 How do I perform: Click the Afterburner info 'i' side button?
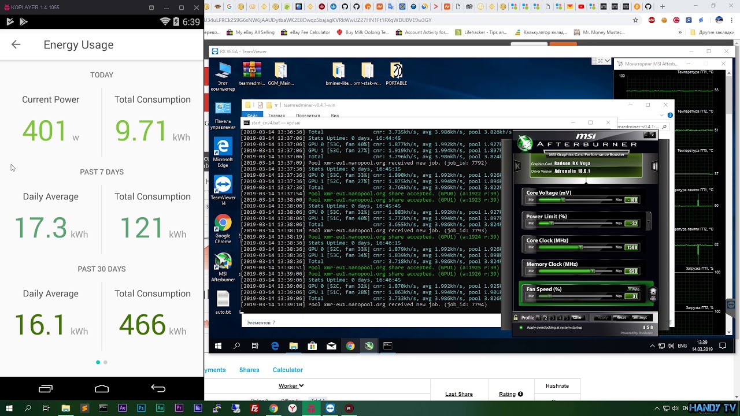pos(654,166)
